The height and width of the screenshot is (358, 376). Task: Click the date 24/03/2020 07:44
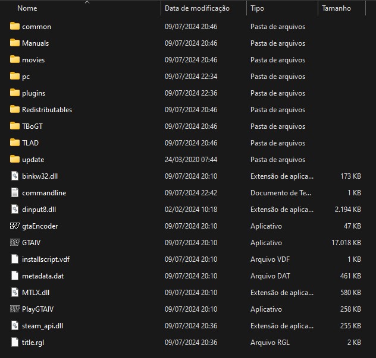191,160
